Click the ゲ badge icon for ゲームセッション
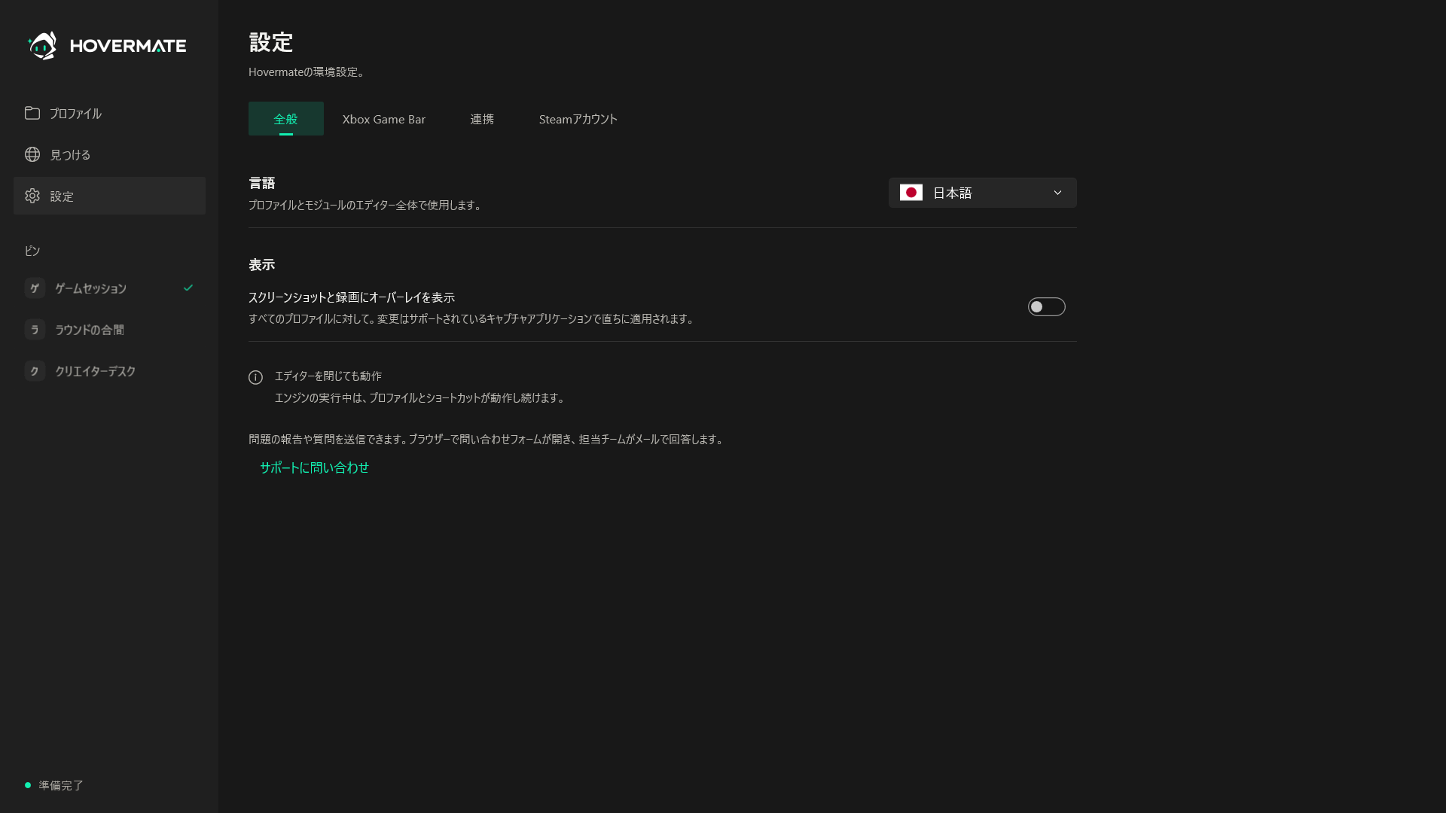This screenshot has width=1446, height=813. pyautogui.click(x=35, y=288)
